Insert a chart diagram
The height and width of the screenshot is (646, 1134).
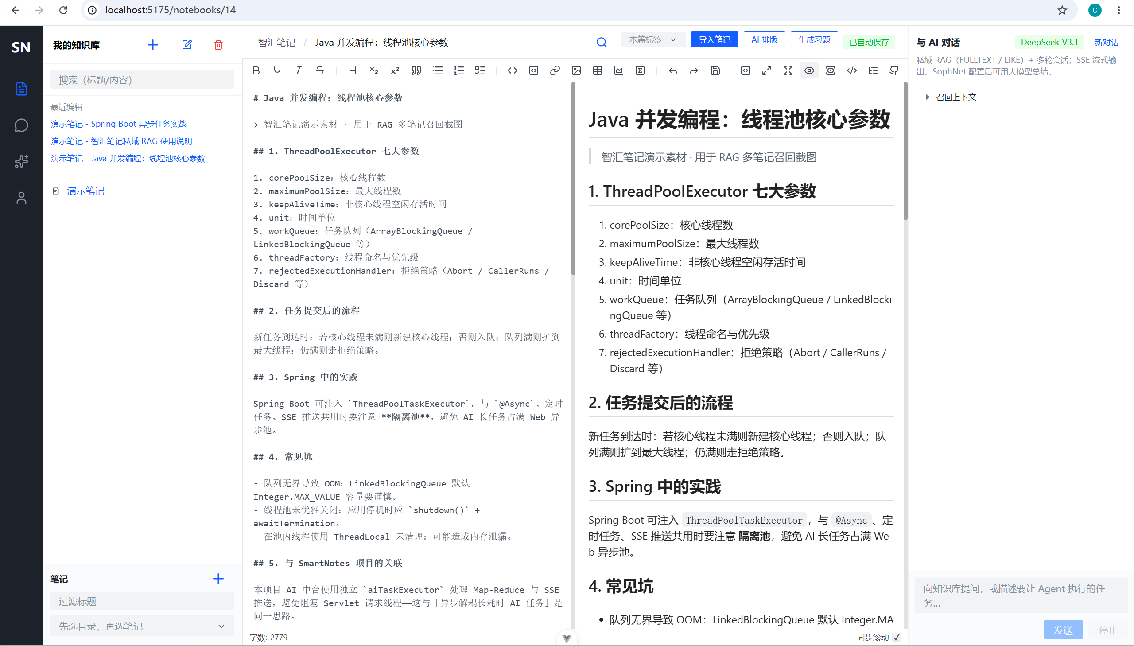pyautogui.click(x=619, y=70)
